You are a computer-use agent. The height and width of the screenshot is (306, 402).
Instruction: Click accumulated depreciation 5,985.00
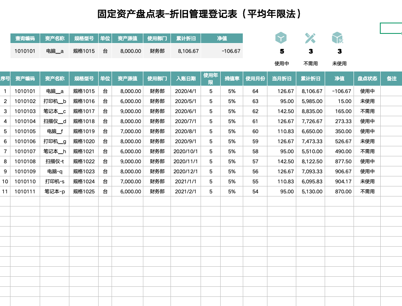tap(310, 101)
